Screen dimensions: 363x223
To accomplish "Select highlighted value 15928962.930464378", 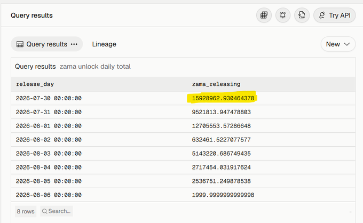I will coord(223,98).
